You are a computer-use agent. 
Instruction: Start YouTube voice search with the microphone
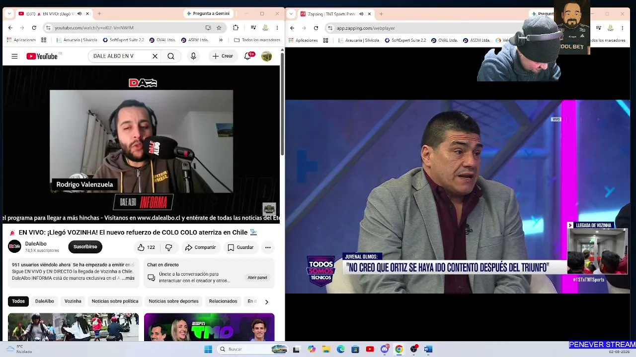tap(193, 57)
